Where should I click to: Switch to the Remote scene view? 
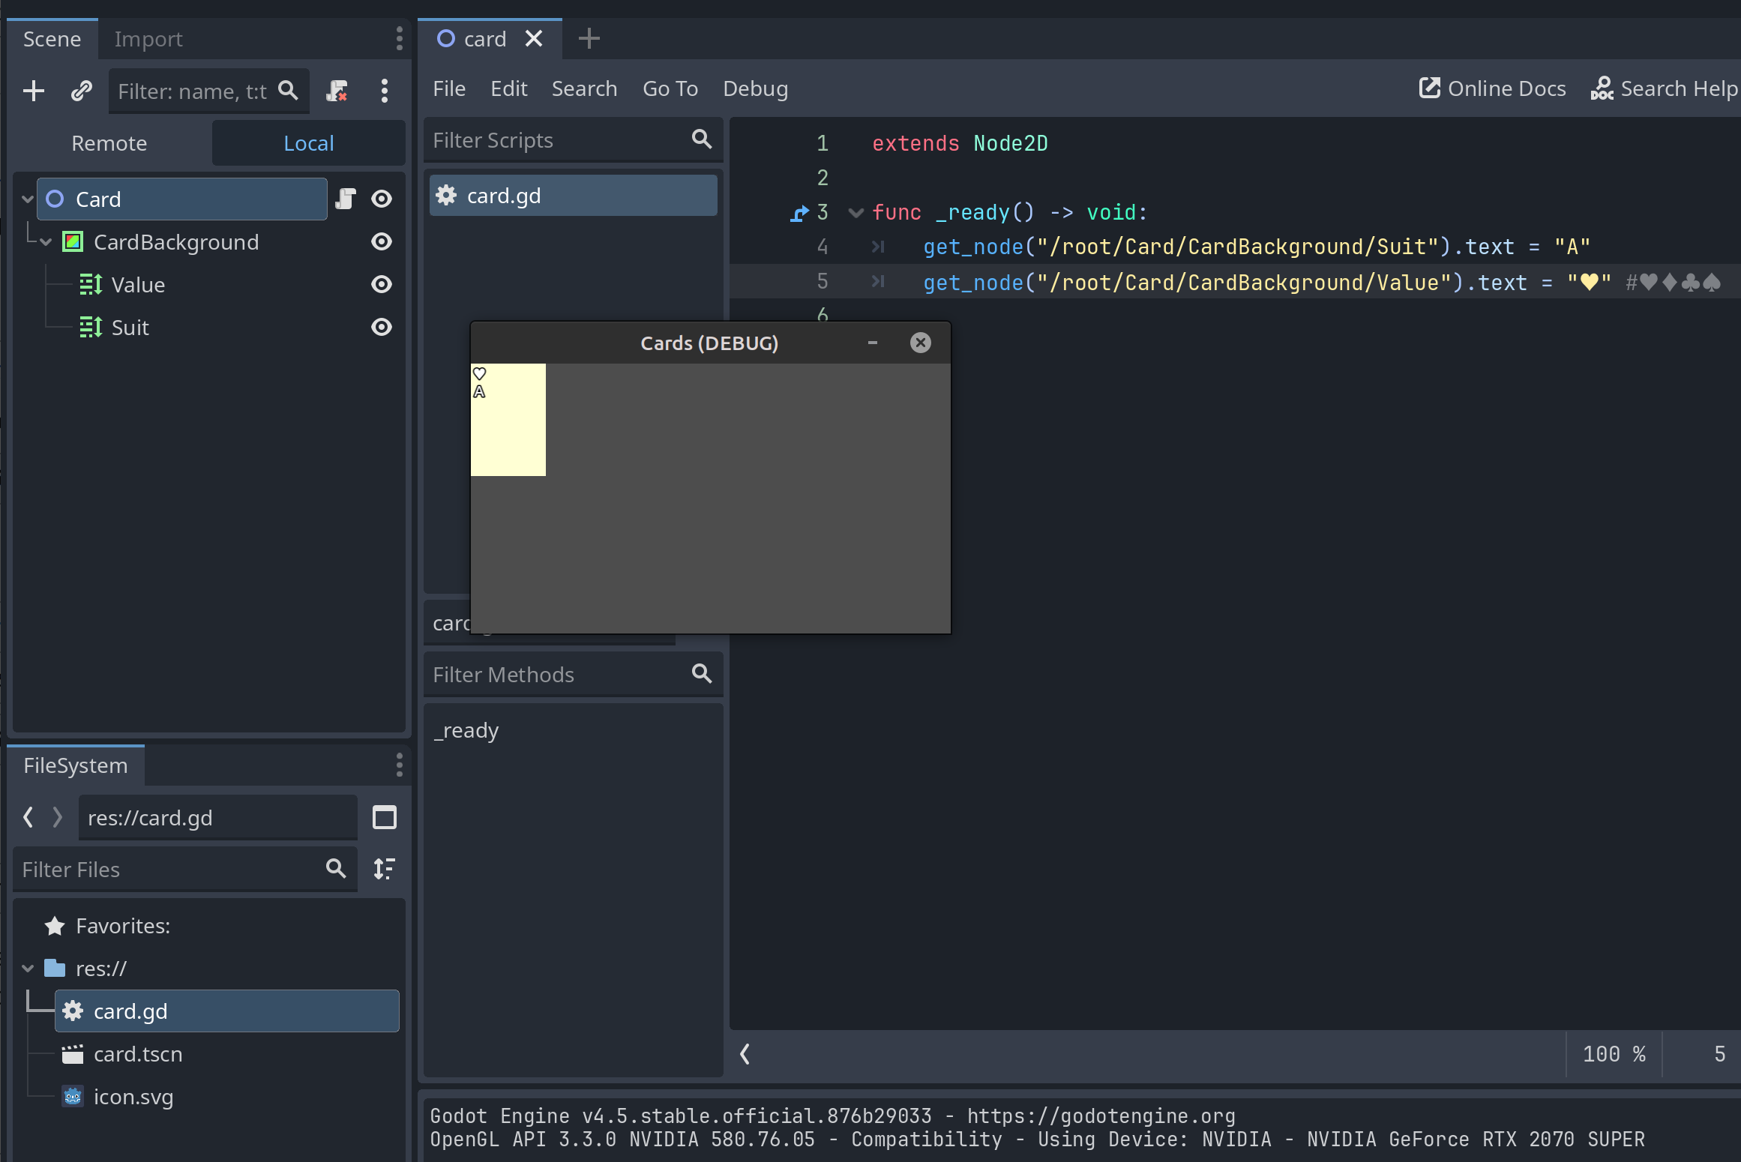click(109, 142)
